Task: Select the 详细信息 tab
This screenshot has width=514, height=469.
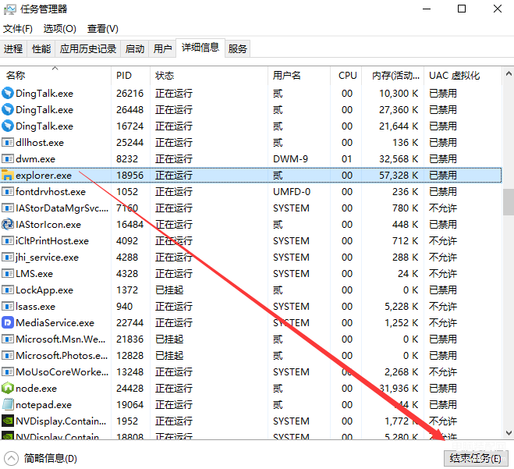Action: coord(200,48)
